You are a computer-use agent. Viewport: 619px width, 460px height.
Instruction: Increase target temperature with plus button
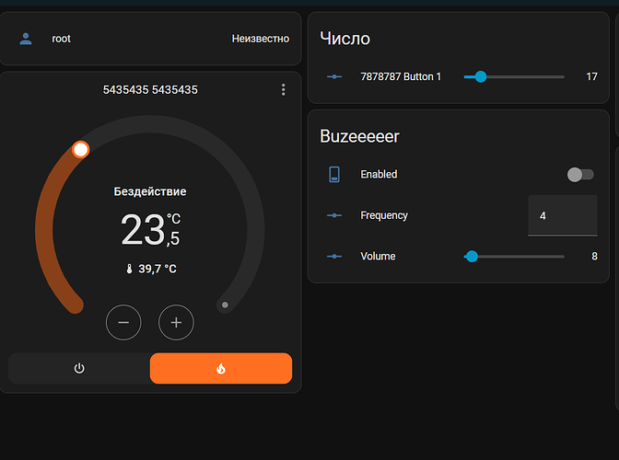click(x=176, y=322)
